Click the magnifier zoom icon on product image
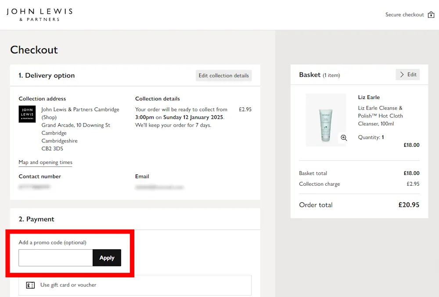Image resolution: width=439 pixels, height=297 pixels. click(x=344, y=138)
